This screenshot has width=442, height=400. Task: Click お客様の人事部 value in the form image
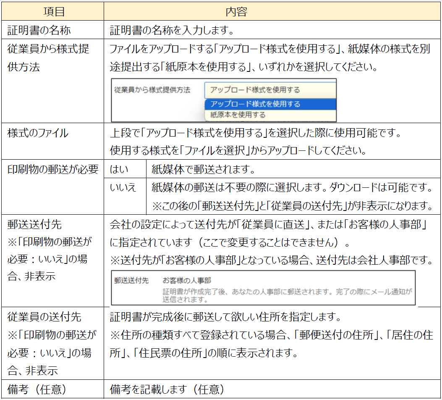coord(186,280)
